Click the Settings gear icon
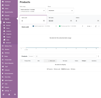This screenshot has width=101, height=98. tap(3, 91)
